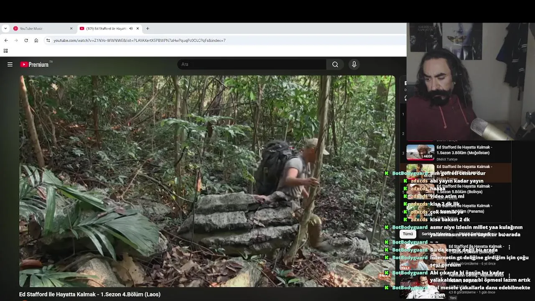535x301 pixels.
Task: Focus the Ara search field
Action: pos(252,64)
